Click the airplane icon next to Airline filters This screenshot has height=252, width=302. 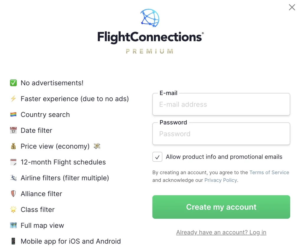(13, 178)
